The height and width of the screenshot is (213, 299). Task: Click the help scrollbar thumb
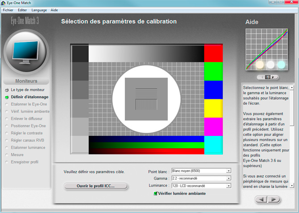292,108
